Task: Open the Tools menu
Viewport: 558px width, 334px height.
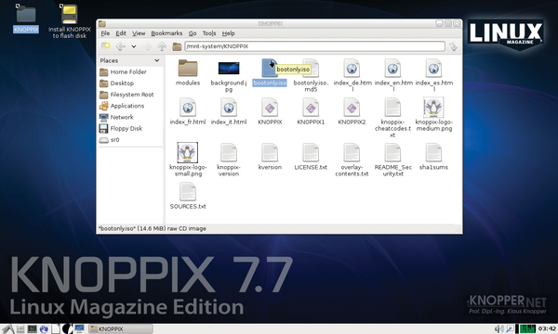Action: [209, 33]
